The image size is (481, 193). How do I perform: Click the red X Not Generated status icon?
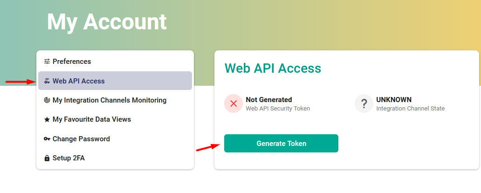(234, 103)
